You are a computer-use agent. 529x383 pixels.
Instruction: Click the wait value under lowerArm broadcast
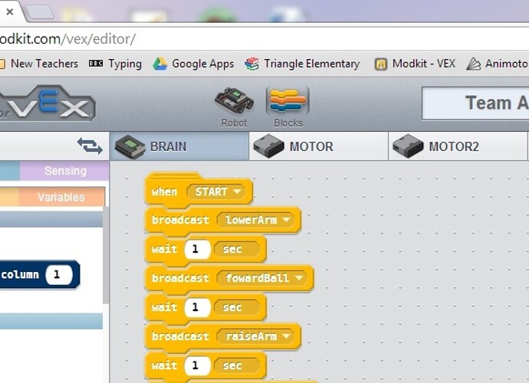coord(197,249)
